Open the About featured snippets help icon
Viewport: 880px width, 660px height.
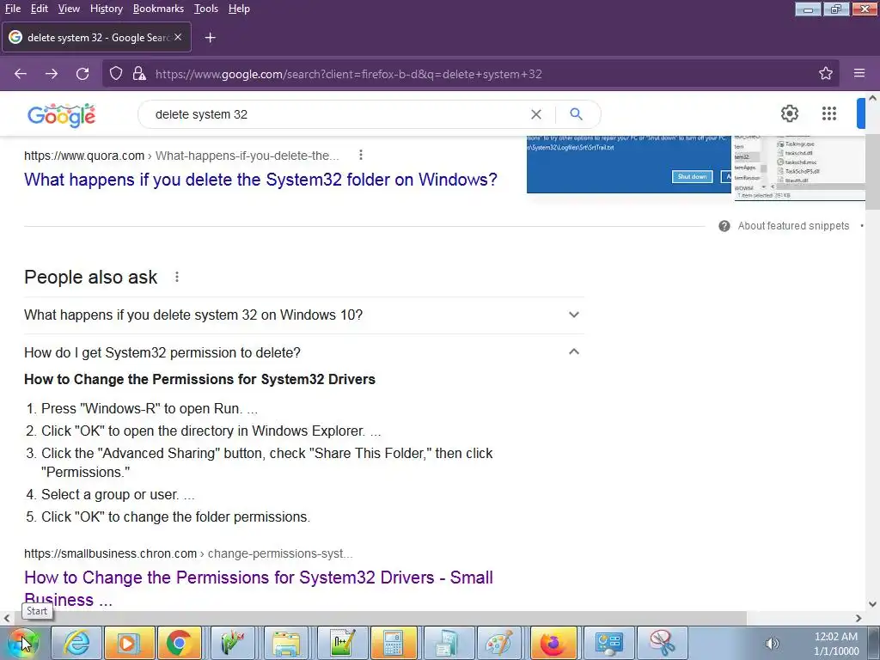(x=724, y=226)
